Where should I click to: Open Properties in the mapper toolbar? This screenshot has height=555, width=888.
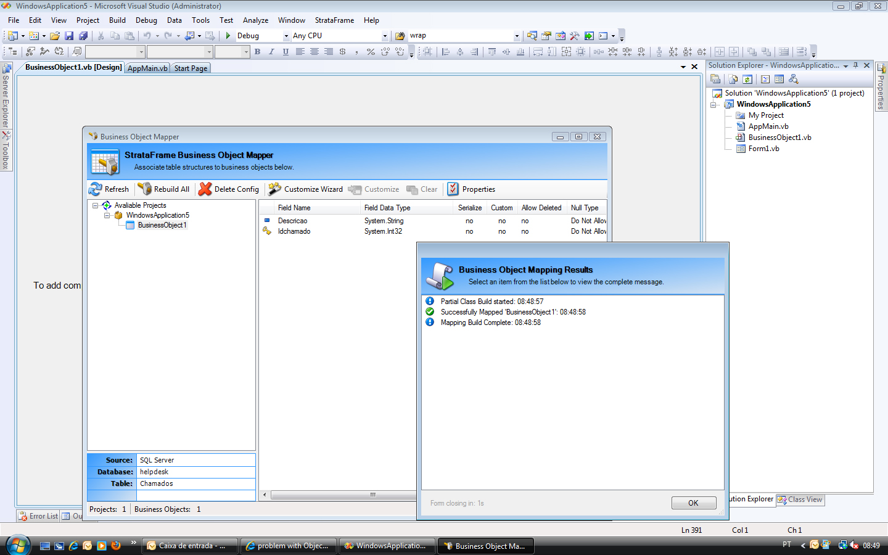pyautogui.click(x=472, y=189)
